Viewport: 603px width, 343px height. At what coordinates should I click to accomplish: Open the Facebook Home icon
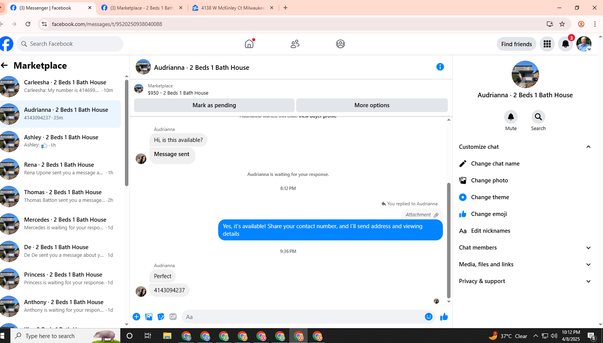pyautogui.click(x=249, y=44)
